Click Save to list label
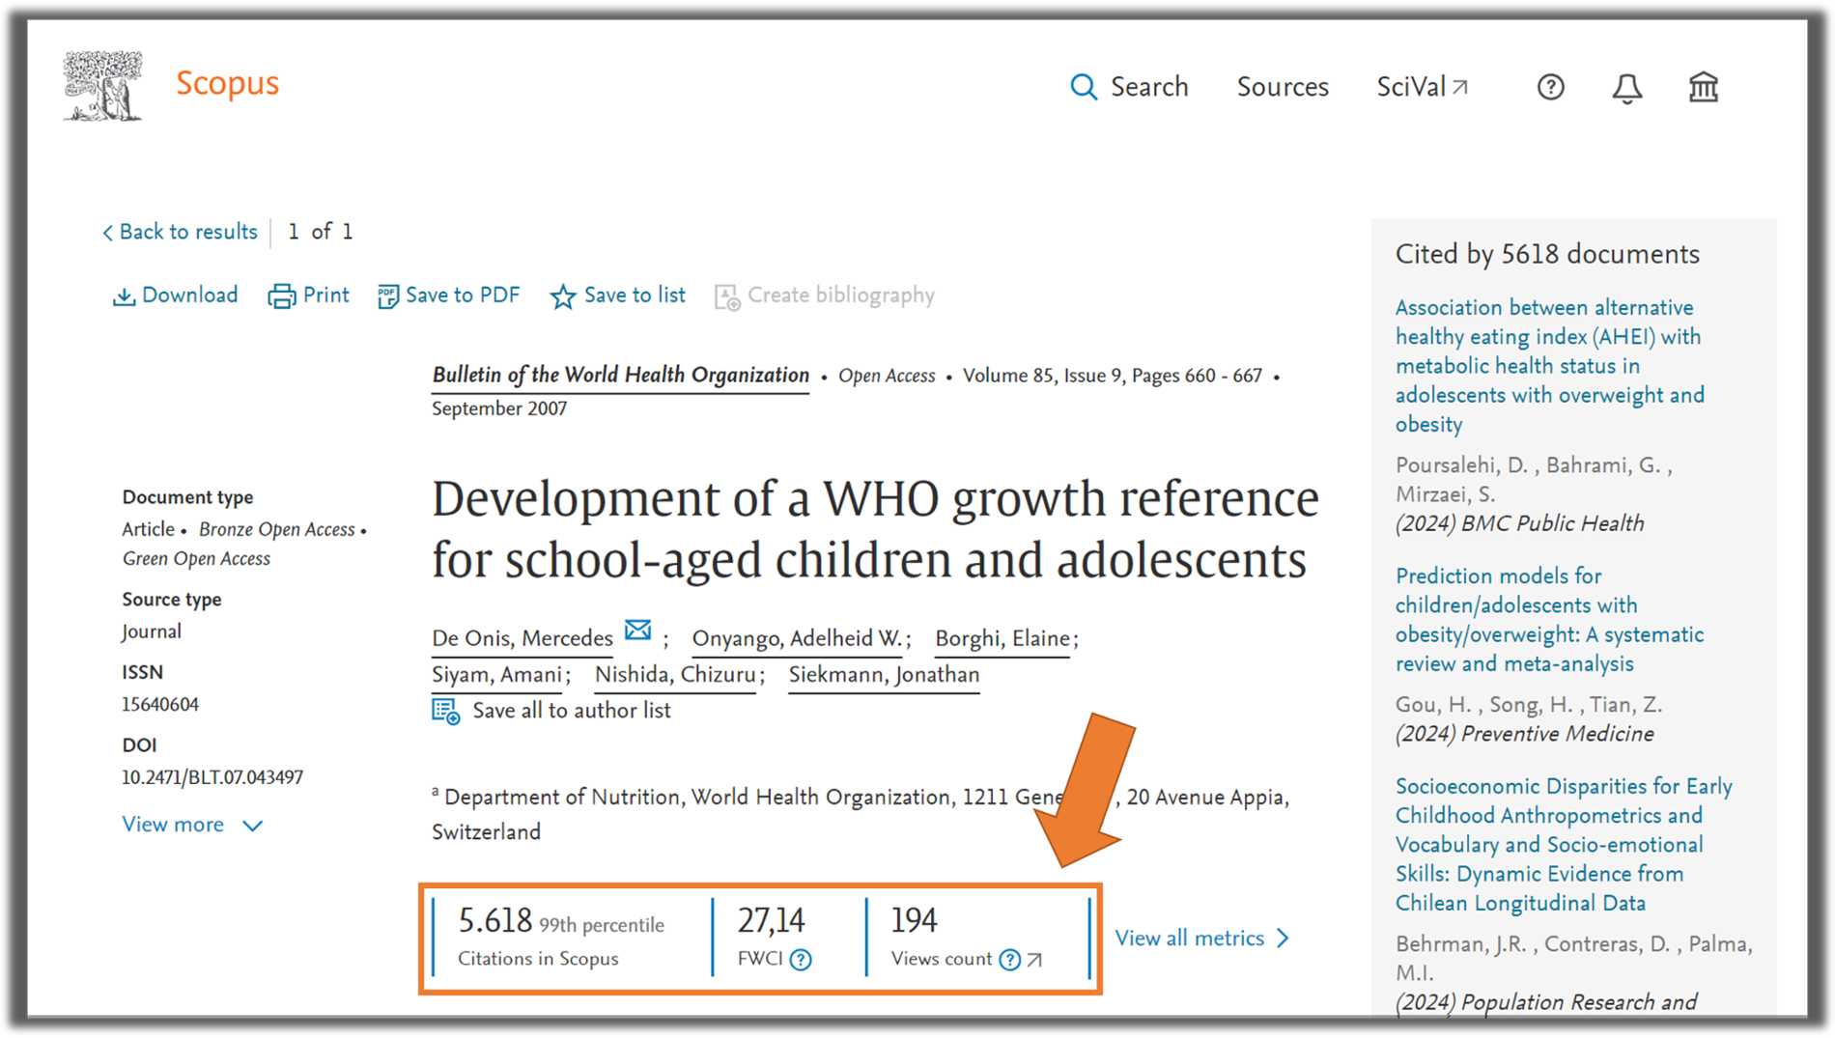The width and height of the screenshot is (1835, 1038). point(635,295)
